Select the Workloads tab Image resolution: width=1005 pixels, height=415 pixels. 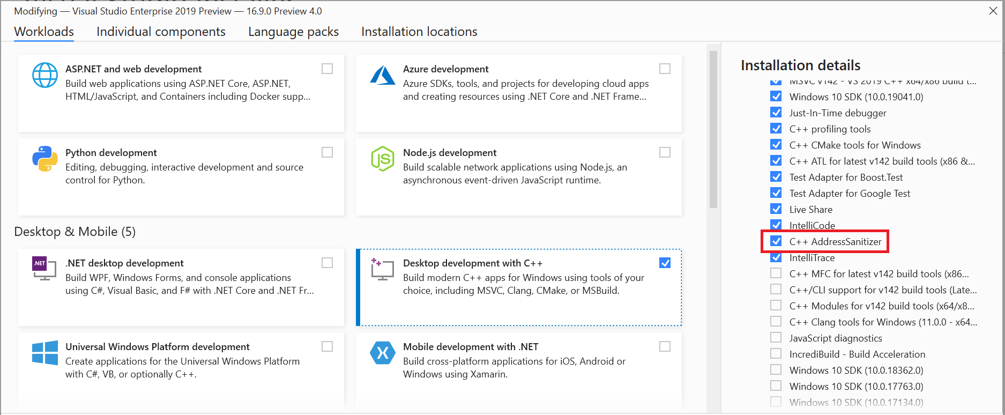(x=44, y=32)
